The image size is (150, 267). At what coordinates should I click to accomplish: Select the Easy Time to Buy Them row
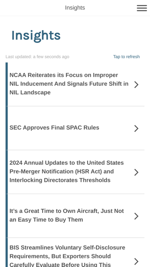[x=75, y=216]
